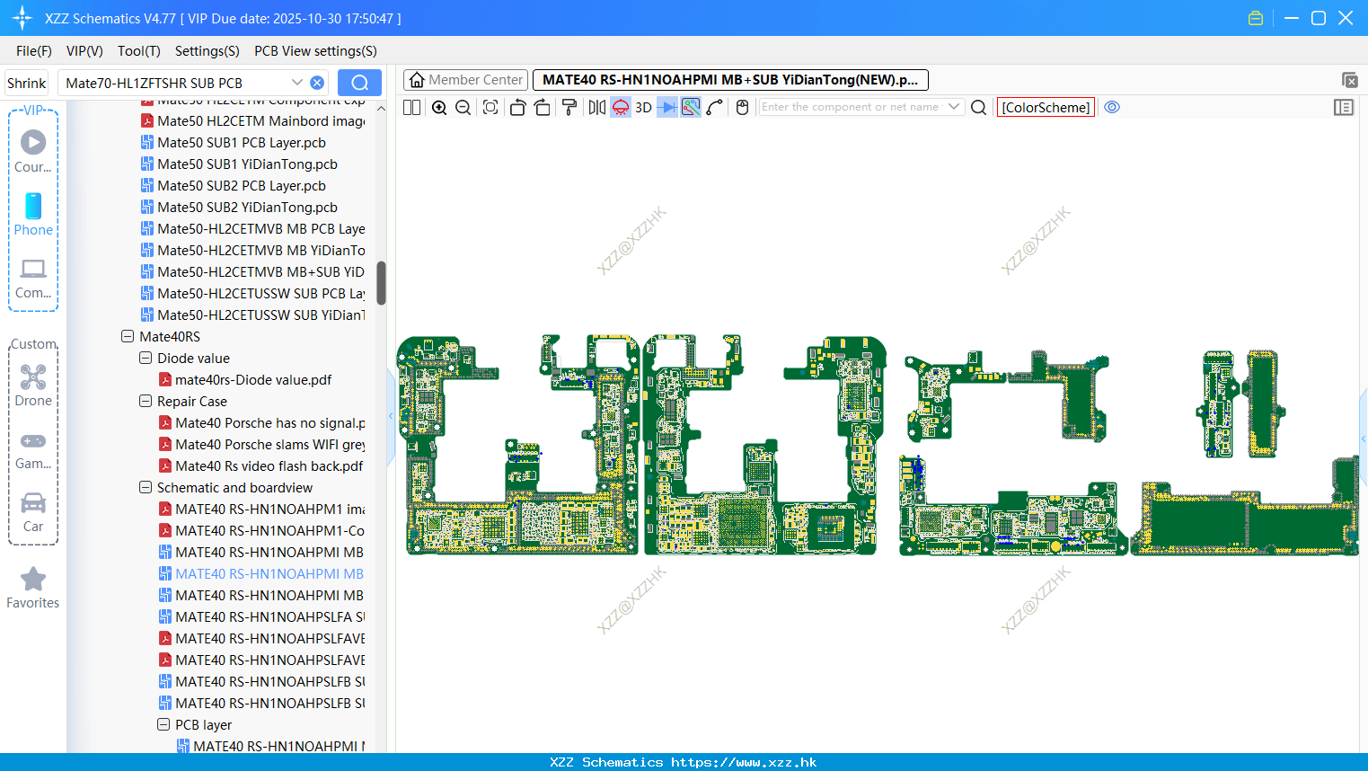The image size is (1368, 771).
Task: Switch to 3D view
Action: pyautogui.click(x=643, y=108)
